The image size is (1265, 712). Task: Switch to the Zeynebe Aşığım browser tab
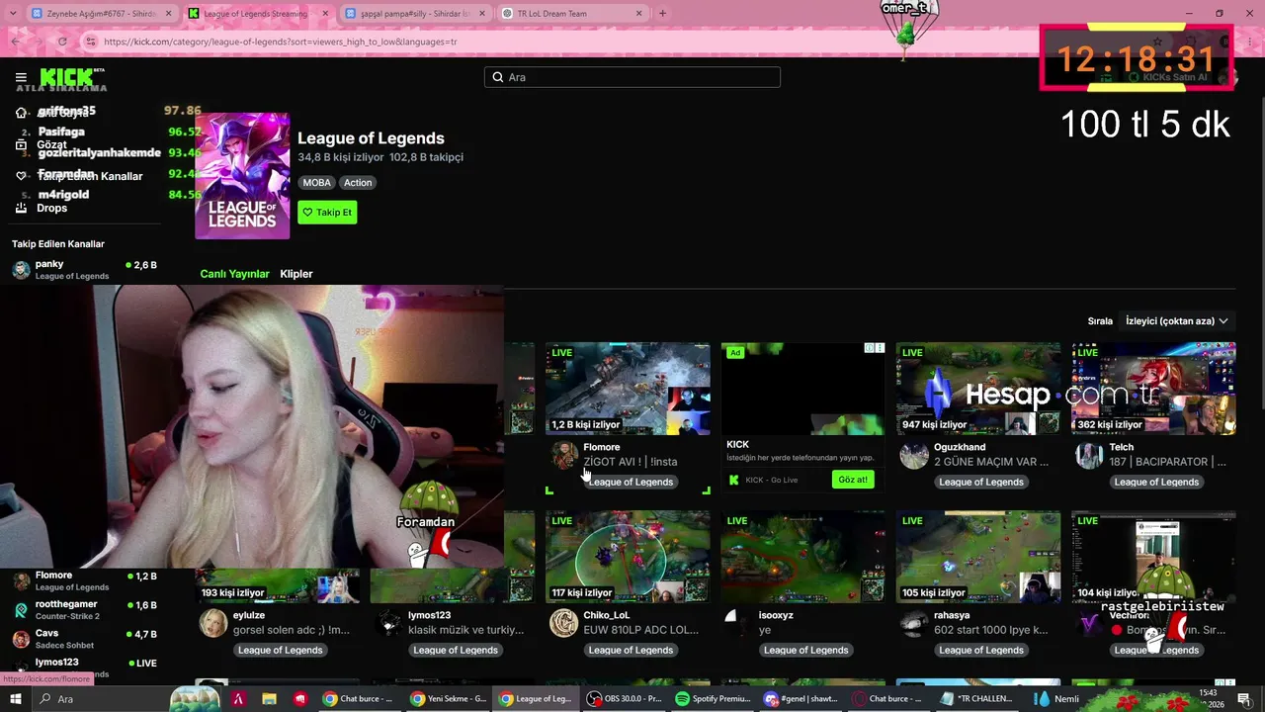102,14
